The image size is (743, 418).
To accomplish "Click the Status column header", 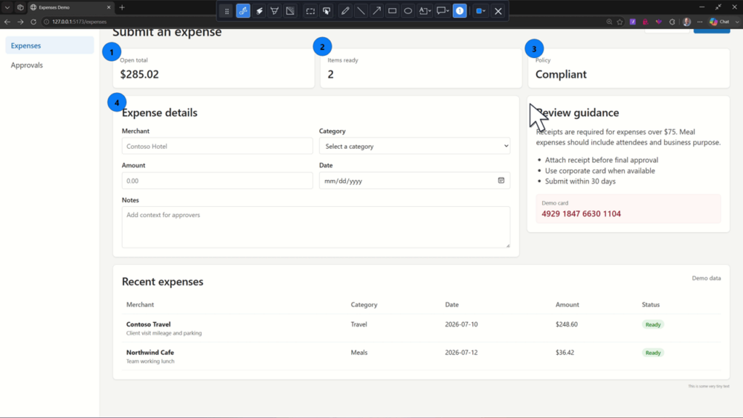I will click(651, 305).
